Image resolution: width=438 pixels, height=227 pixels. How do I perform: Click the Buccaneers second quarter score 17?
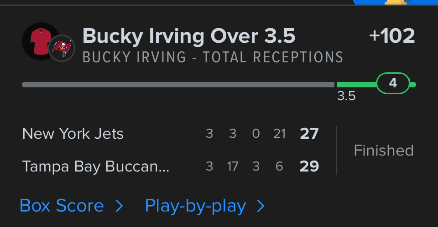[x=233, y=166]
